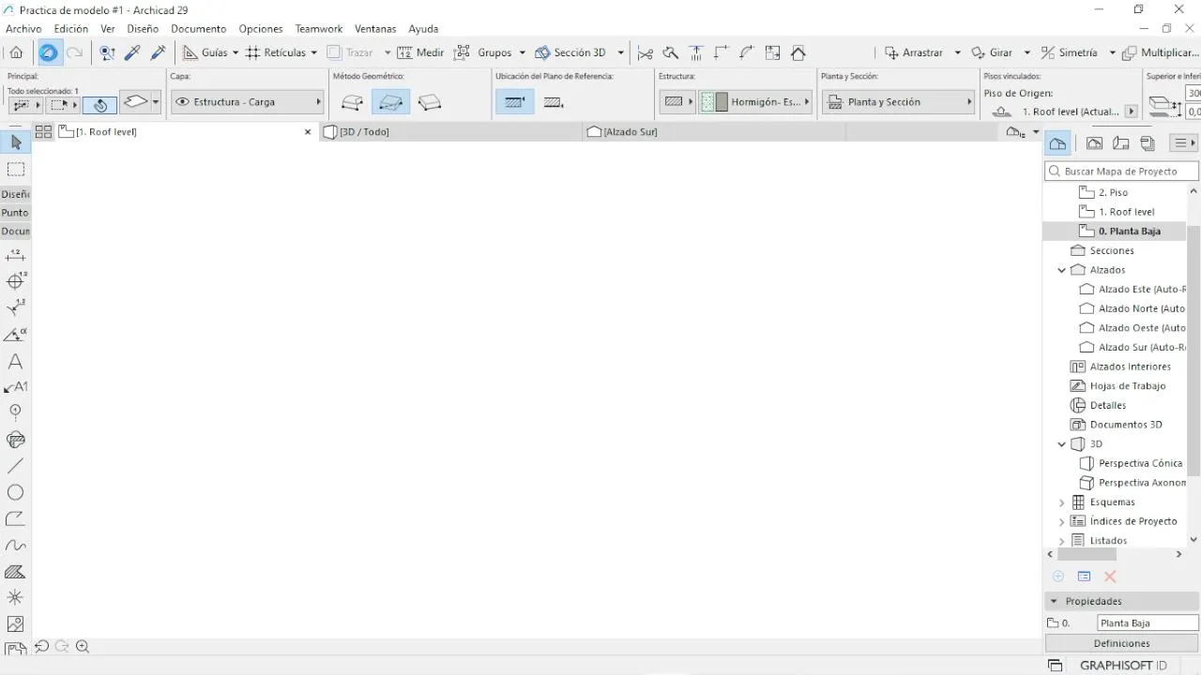Toggle the Trazar trace checkbox
The image size is (1201, 675).
pyautogui.click(x=334, y=52)
